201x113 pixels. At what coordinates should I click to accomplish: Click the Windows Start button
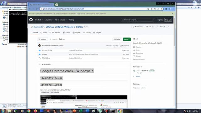3,111
